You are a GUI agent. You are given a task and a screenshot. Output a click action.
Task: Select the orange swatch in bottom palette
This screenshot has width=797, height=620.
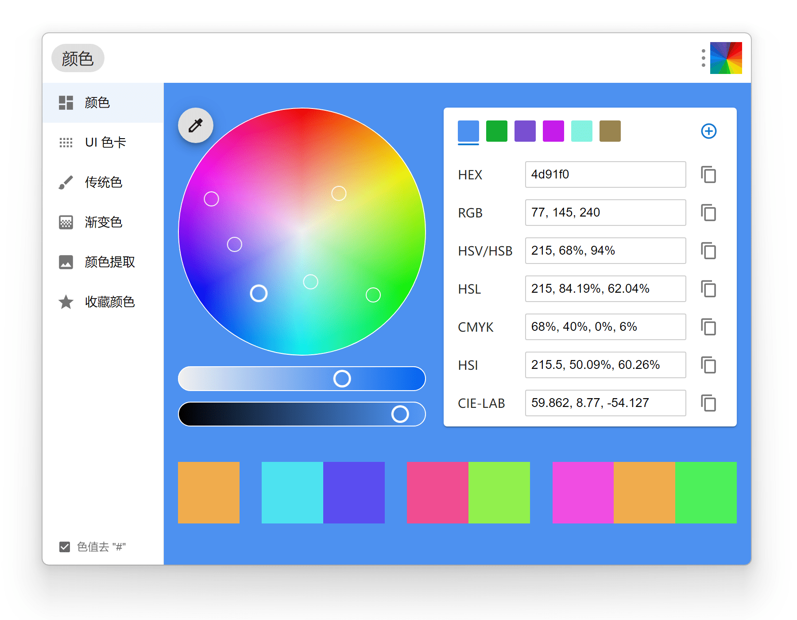click(209, 492)
